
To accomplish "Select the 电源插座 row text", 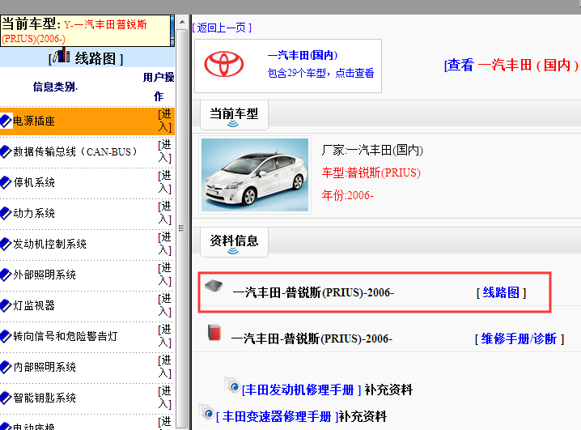I will 34,121.
